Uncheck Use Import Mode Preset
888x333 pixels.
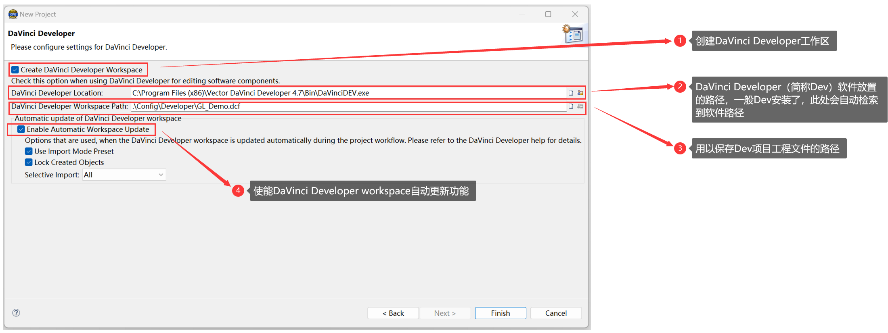coord(29,151)
